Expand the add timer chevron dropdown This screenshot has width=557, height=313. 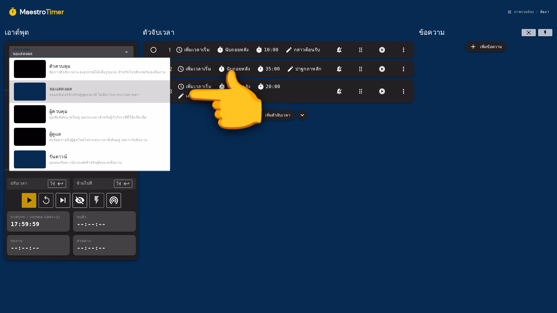click(302, 115)
